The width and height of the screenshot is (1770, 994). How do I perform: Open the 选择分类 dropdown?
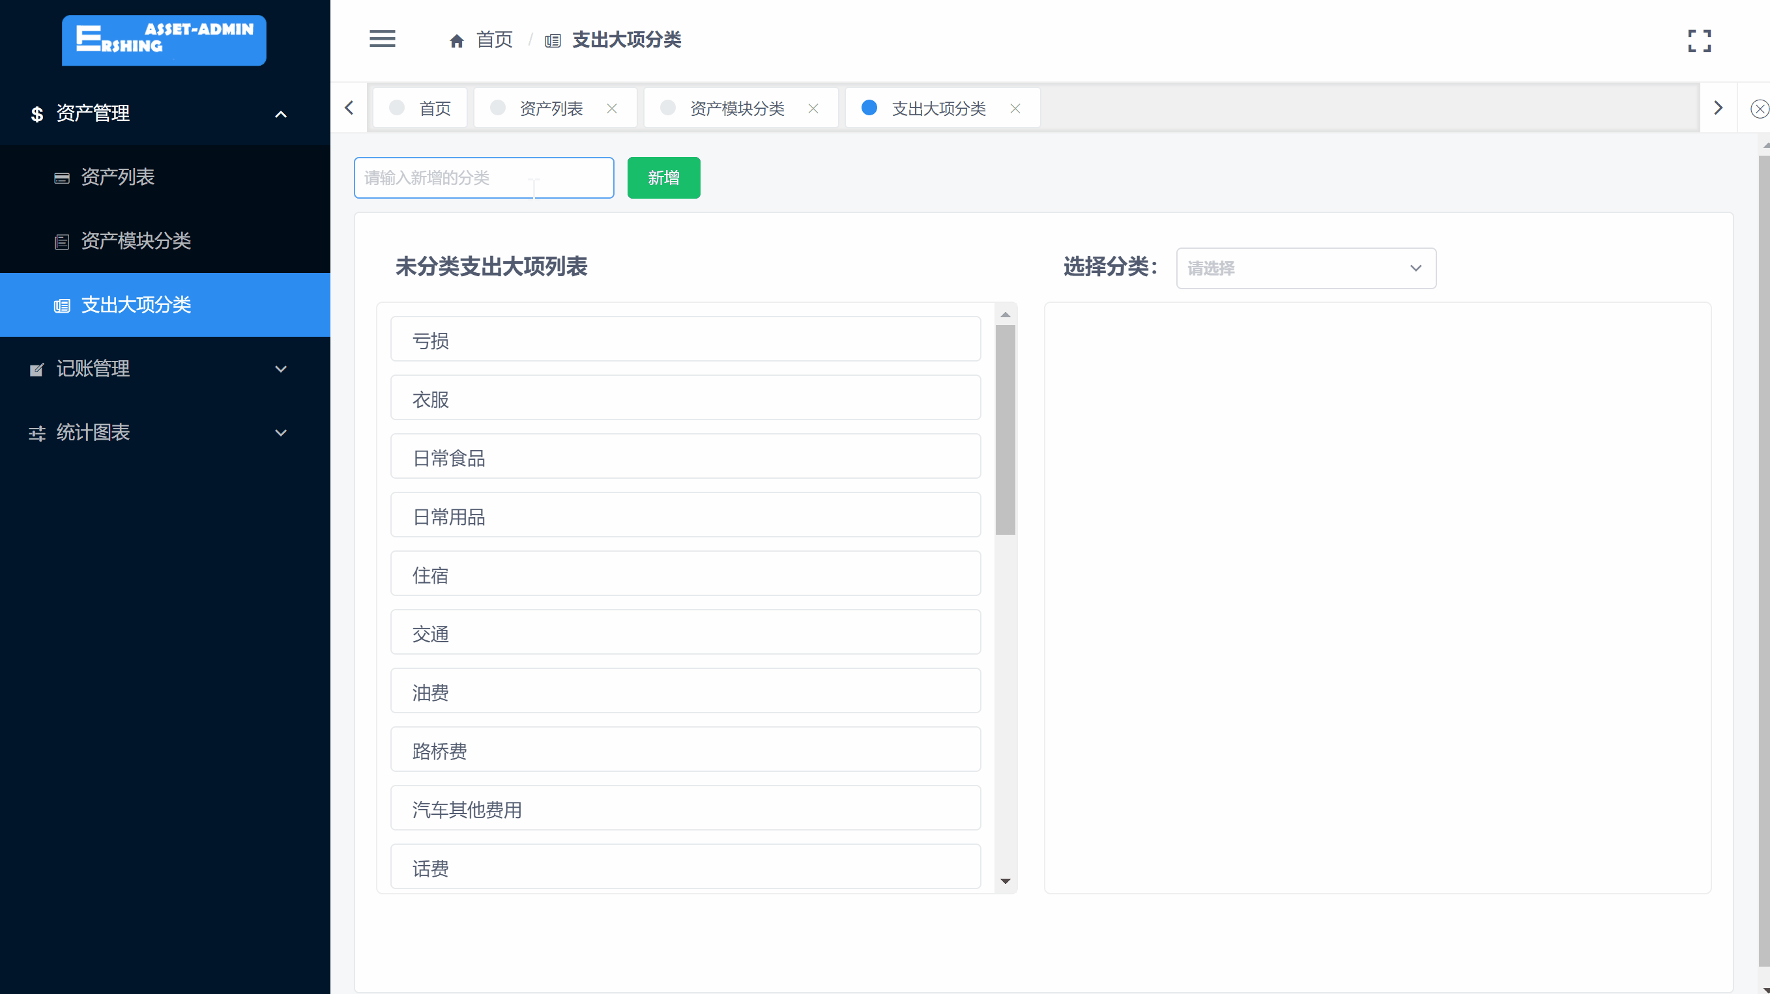1305,268
